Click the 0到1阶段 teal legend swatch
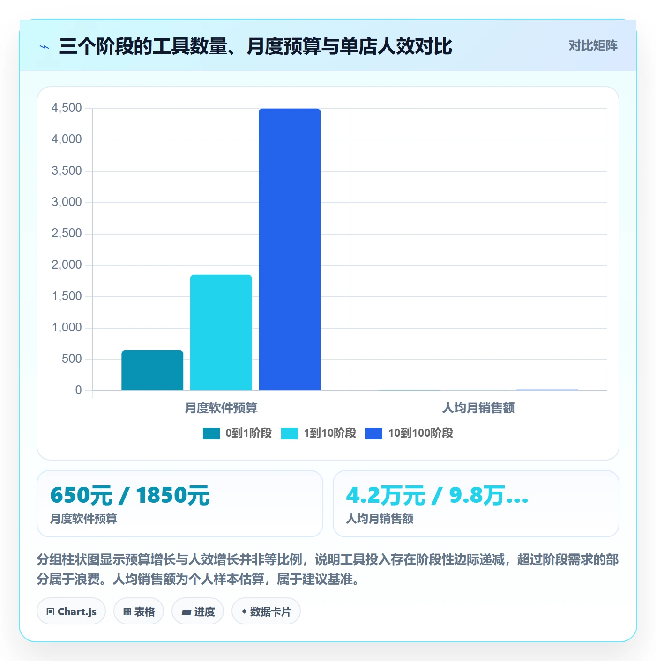Image resolution: width=656 pixels, height=661 pixels. [211, 433]
